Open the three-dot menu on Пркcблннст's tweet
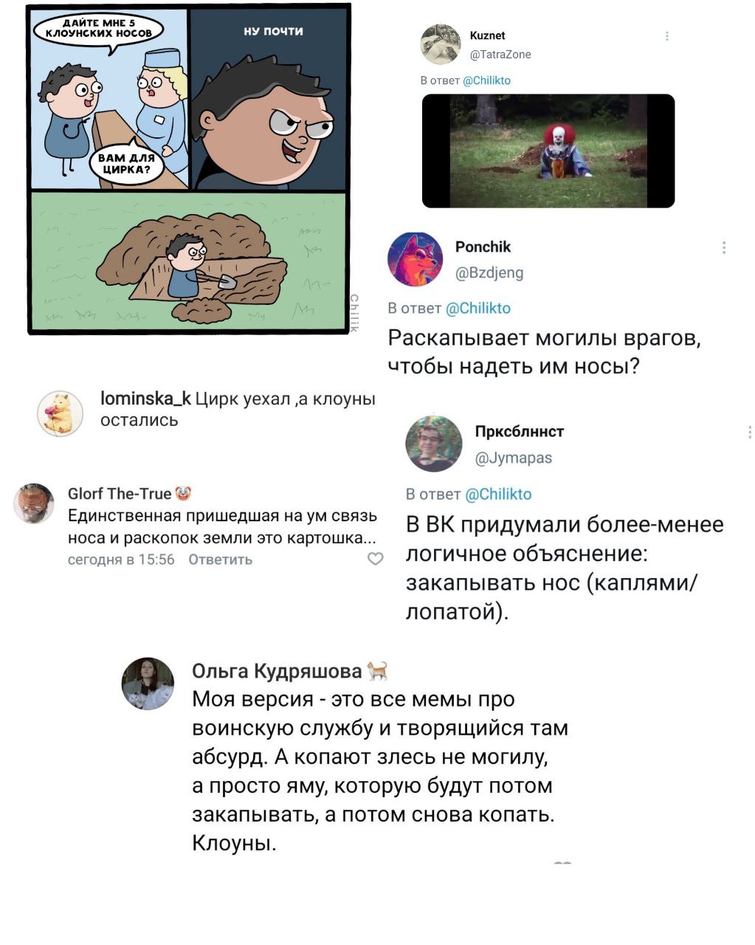Viewport: 755px width, 945px height. click(749, 432)
